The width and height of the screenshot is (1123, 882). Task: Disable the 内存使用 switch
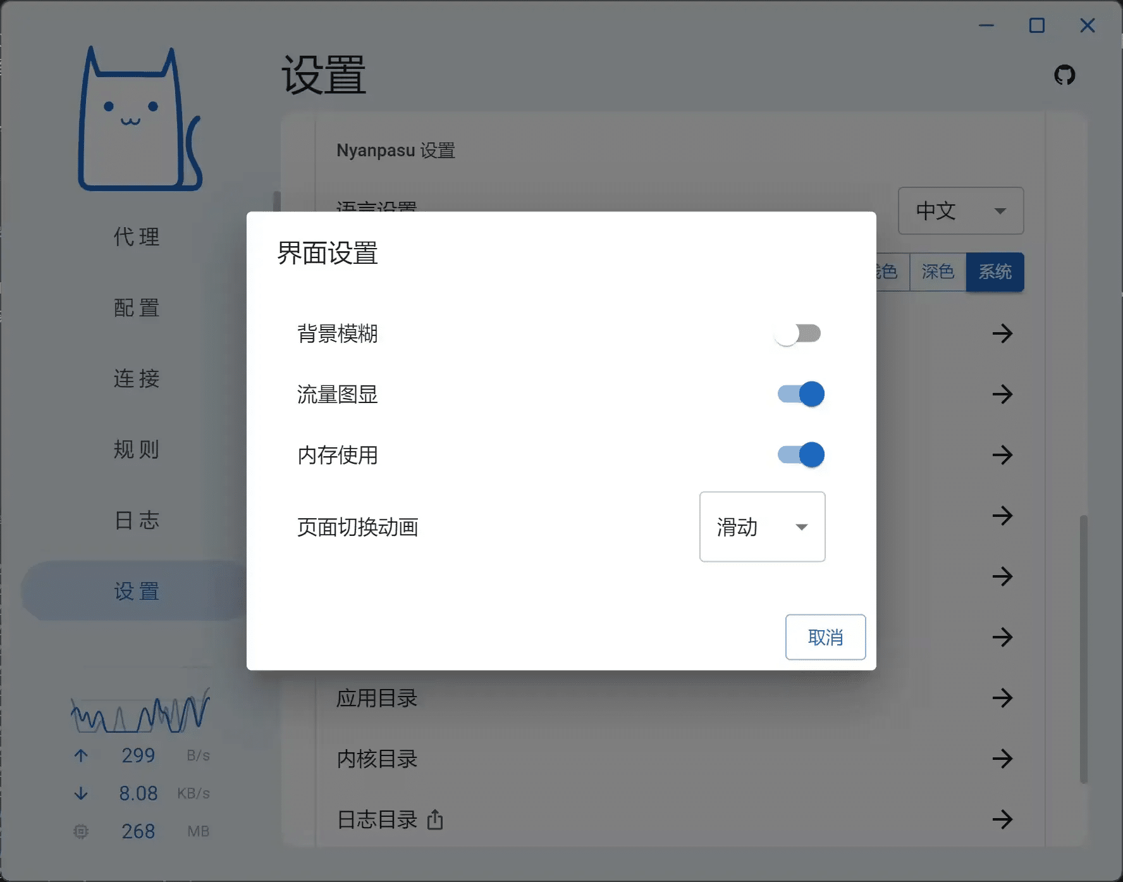point(801,455)
